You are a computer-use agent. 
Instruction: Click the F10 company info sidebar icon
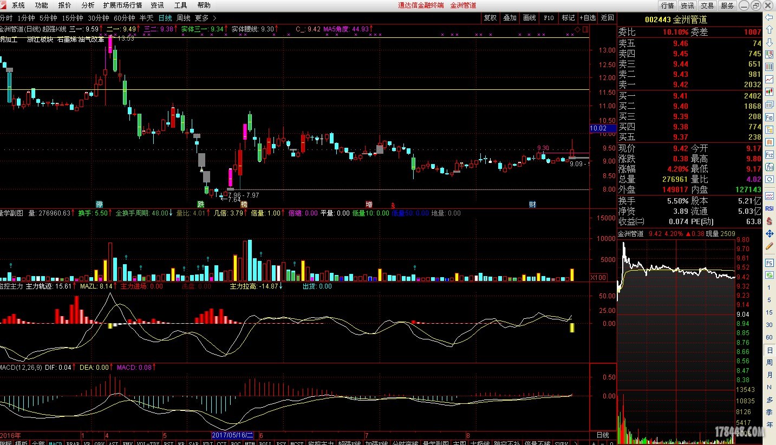point(769,117)
